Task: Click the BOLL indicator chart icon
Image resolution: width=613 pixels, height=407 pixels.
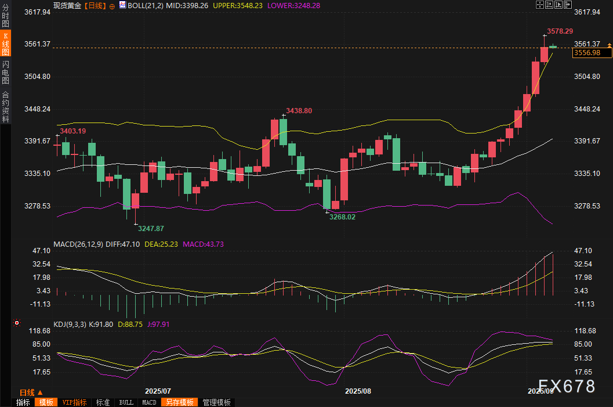Action: coord(122,5)
